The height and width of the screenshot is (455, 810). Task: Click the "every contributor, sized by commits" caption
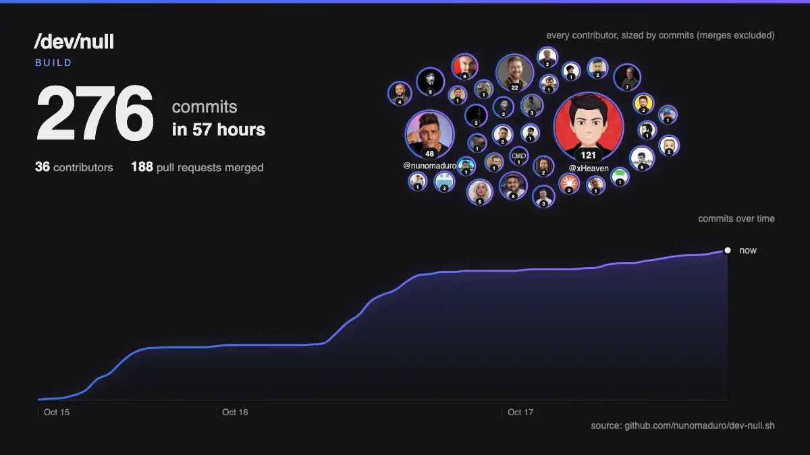[660, 35]
